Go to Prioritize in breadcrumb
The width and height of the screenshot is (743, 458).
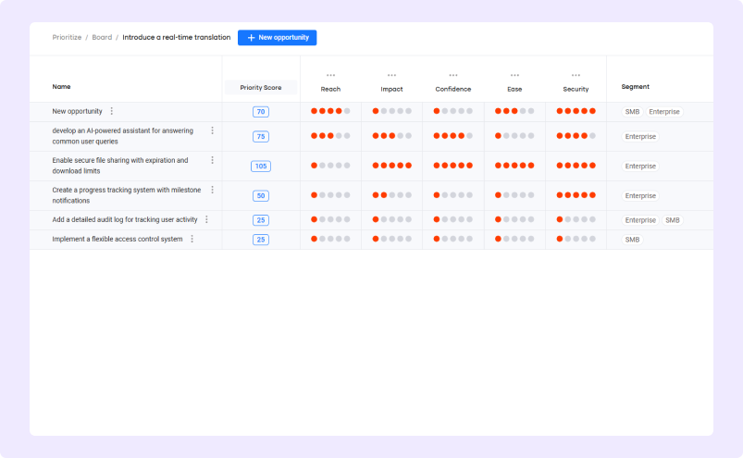[66, 38]
